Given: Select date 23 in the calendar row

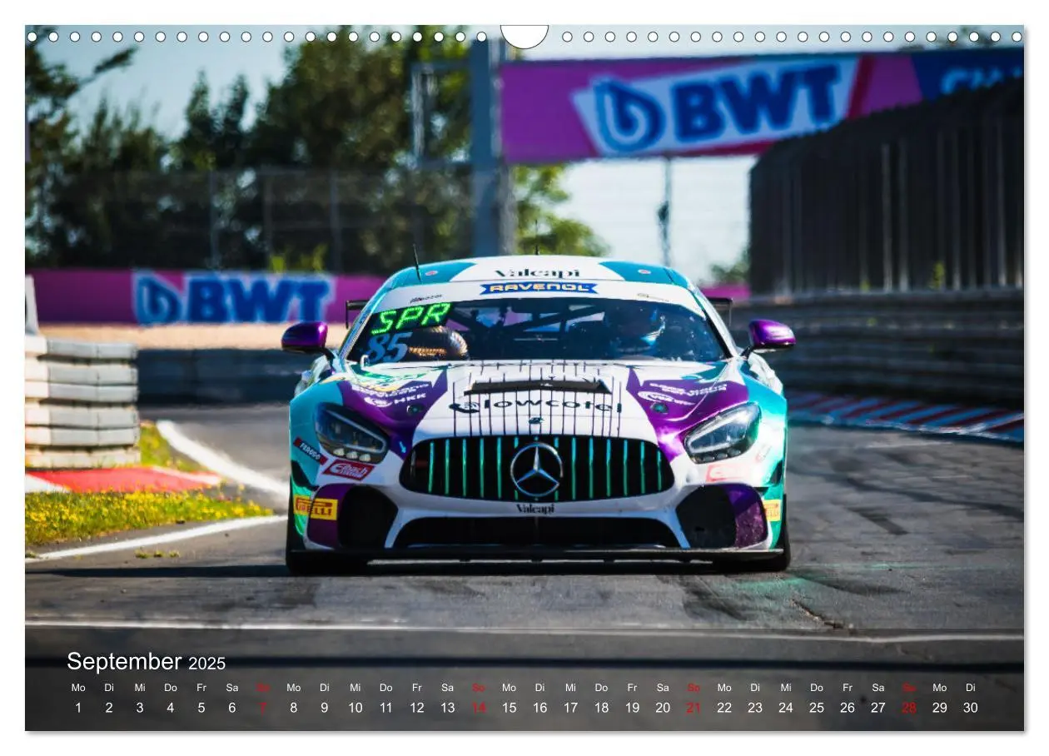Looking at the screenshot, I should point(755,708).
